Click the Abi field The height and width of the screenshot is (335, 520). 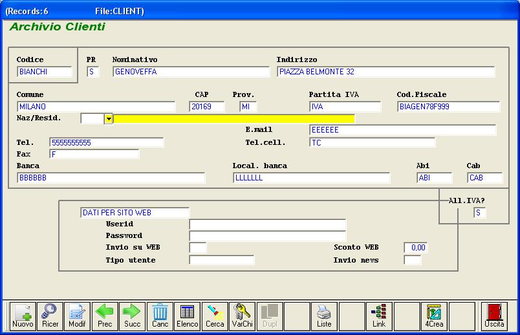434,178
